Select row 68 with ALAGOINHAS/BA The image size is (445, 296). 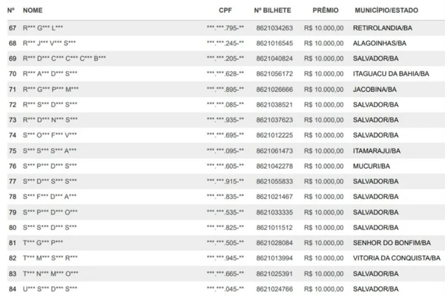226,44
